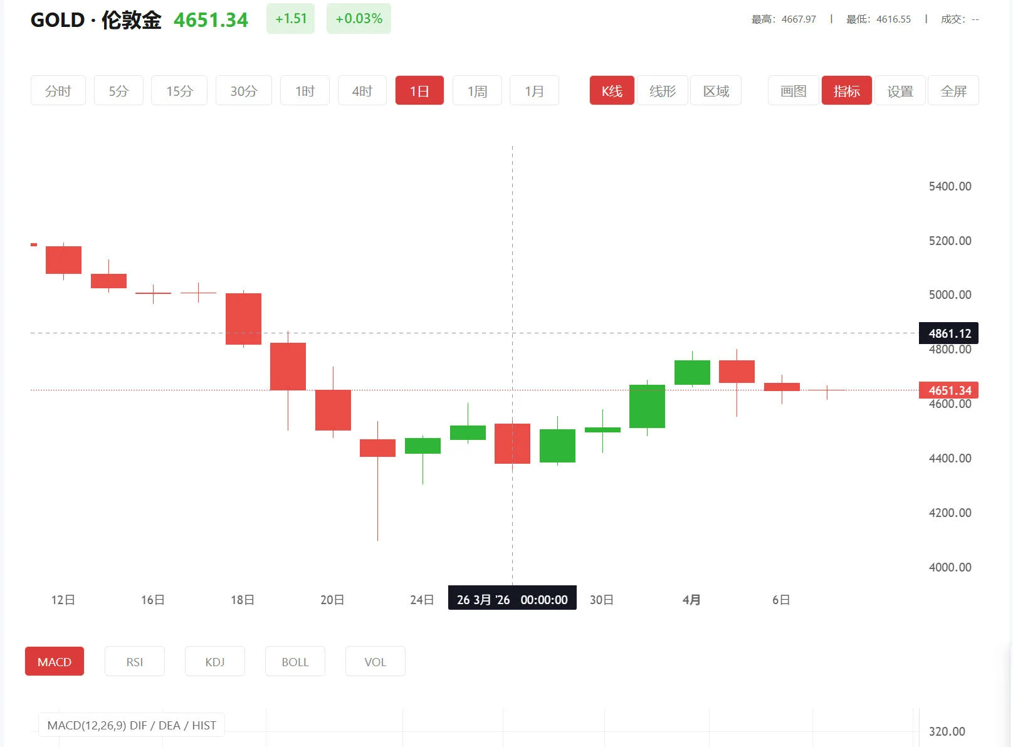The width and height of the screenshot is (1013, 747).
Task: Switch to 线形 line chart style
Action: coord(663,90)
